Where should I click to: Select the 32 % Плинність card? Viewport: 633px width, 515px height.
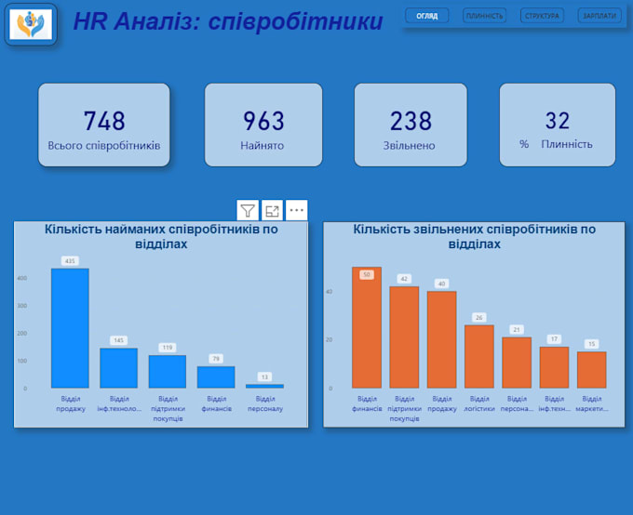click(x=558, y=125)
